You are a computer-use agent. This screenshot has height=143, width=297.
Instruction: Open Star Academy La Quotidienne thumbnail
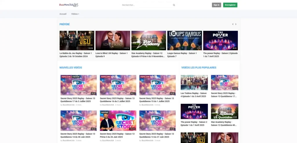pos(225,111)
